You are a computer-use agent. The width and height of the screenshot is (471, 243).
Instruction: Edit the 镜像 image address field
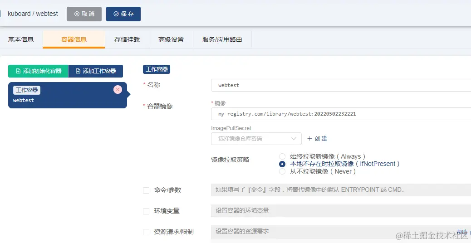pos(341,114)
